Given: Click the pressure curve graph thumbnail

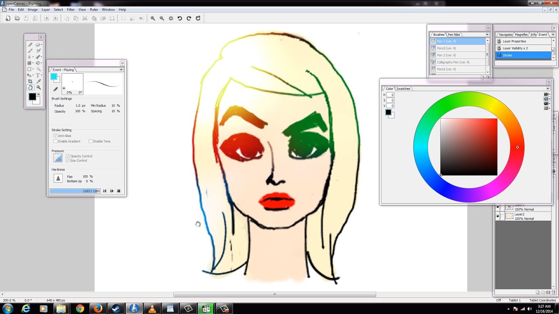Looking at the screenshot, I should coord(58,158).
